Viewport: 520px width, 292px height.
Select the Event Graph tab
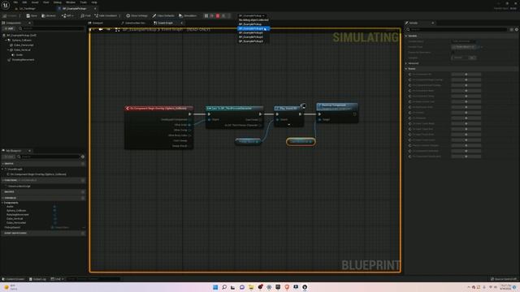[x=163, y=23]
